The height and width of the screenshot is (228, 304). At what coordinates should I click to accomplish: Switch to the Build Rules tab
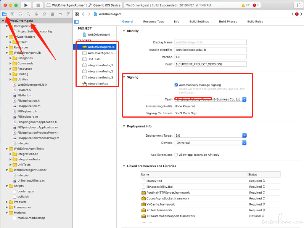(x=255, y=21)
